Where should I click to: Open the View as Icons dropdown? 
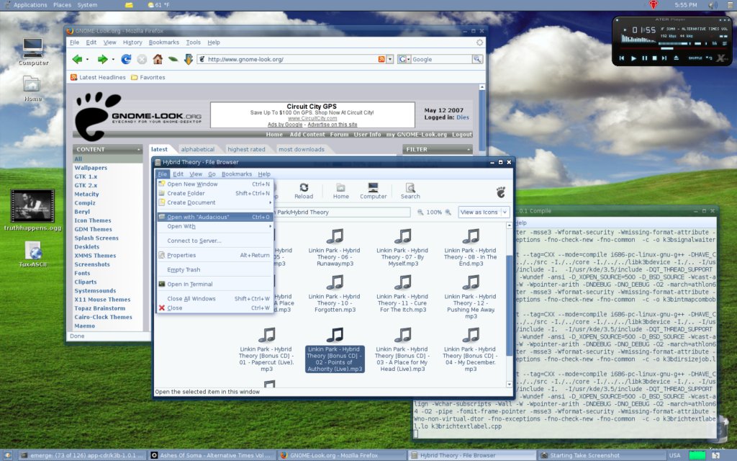484,212
